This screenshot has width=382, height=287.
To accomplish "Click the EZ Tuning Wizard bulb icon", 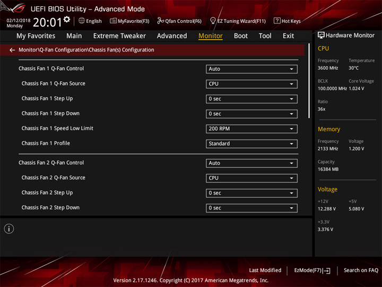I will (213, 21).
